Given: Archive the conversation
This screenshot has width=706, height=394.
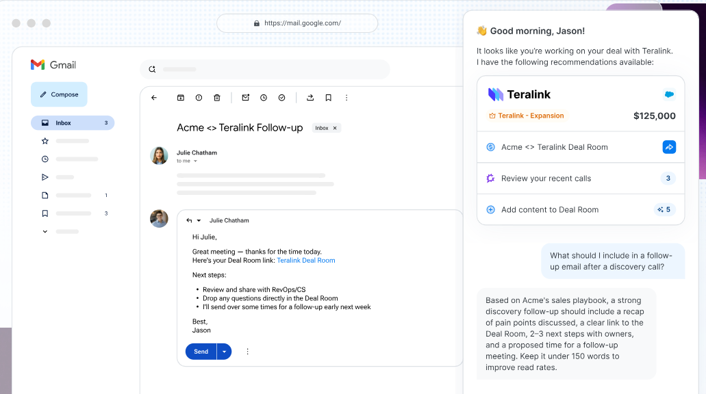Looking at the screenshot, I should pos(181,98).
